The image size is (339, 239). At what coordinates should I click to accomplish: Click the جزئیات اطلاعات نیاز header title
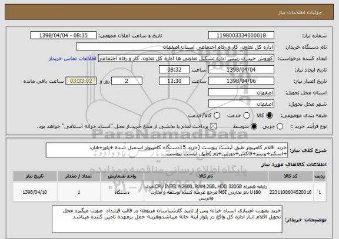click(x=300, y=12)
